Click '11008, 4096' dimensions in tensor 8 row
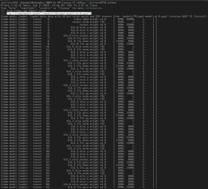 (125, 41)
